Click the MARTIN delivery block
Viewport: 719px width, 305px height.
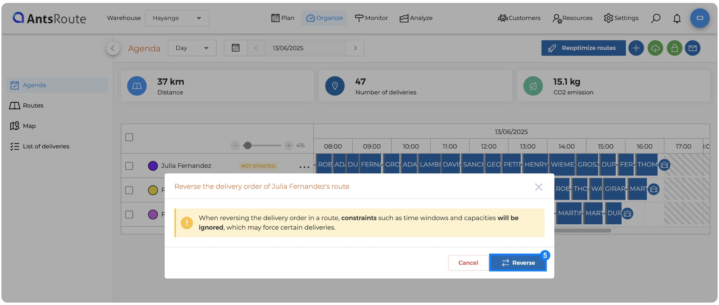click(569, 213)
